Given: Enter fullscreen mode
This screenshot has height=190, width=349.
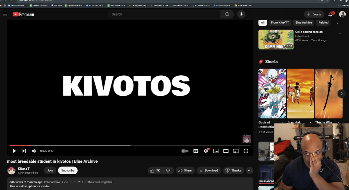Looking at the screenshot, I should click(246, 151).
